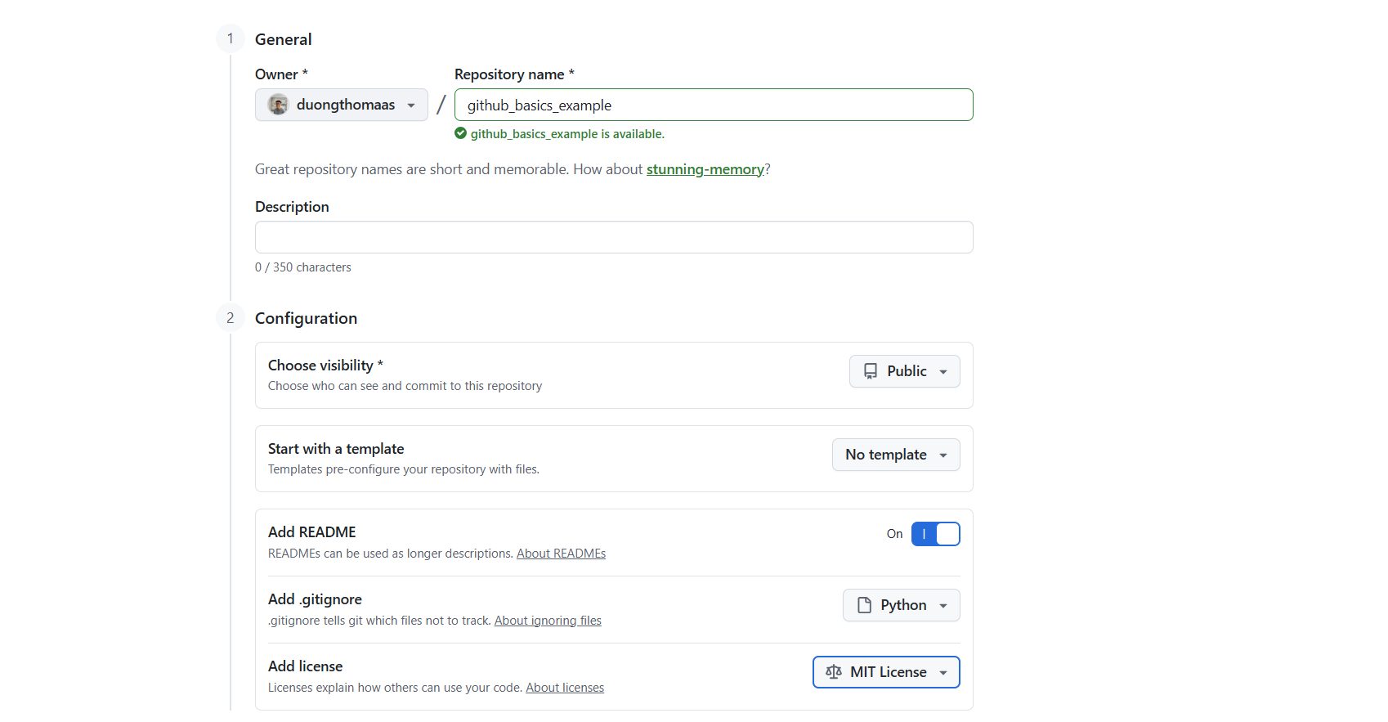Click the step 2 Configuration number badge
The width and height of the screenshot is (1388, 722).
231,318
